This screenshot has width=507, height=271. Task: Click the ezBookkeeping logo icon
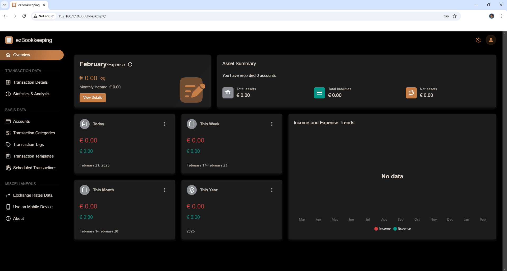[9, 40]
